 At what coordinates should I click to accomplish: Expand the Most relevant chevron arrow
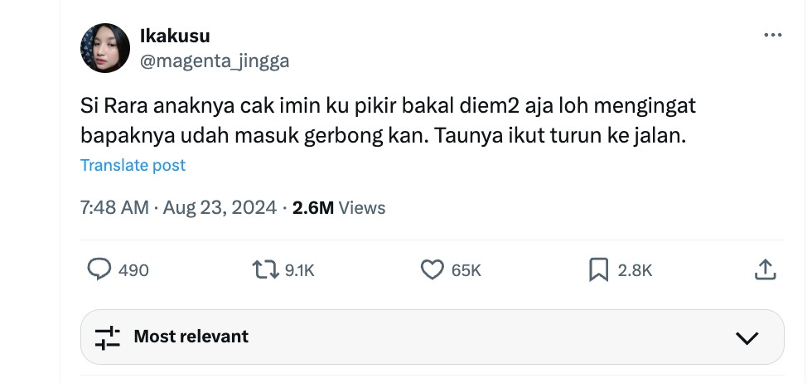(747, 338)
